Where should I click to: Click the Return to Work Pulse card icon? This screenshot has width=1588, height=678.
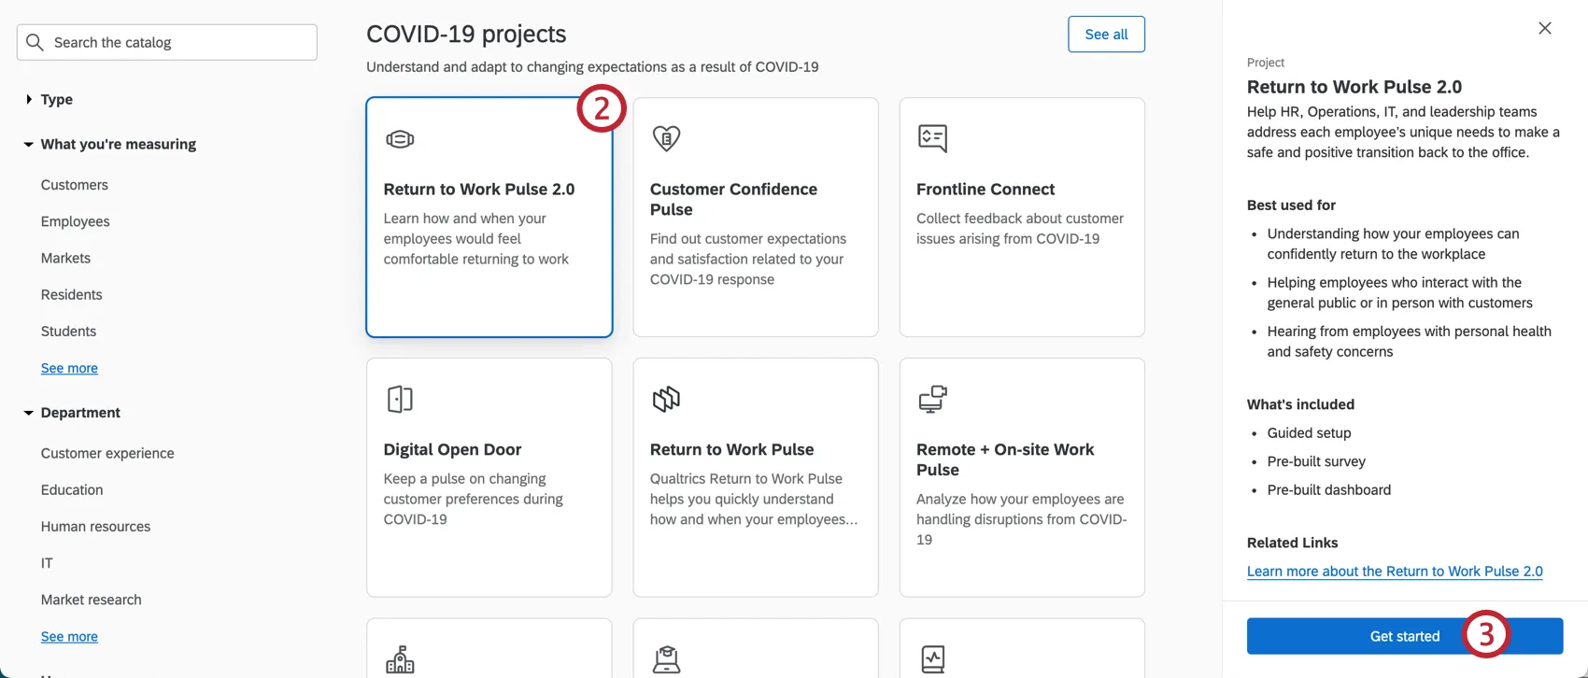coord(666,399)
